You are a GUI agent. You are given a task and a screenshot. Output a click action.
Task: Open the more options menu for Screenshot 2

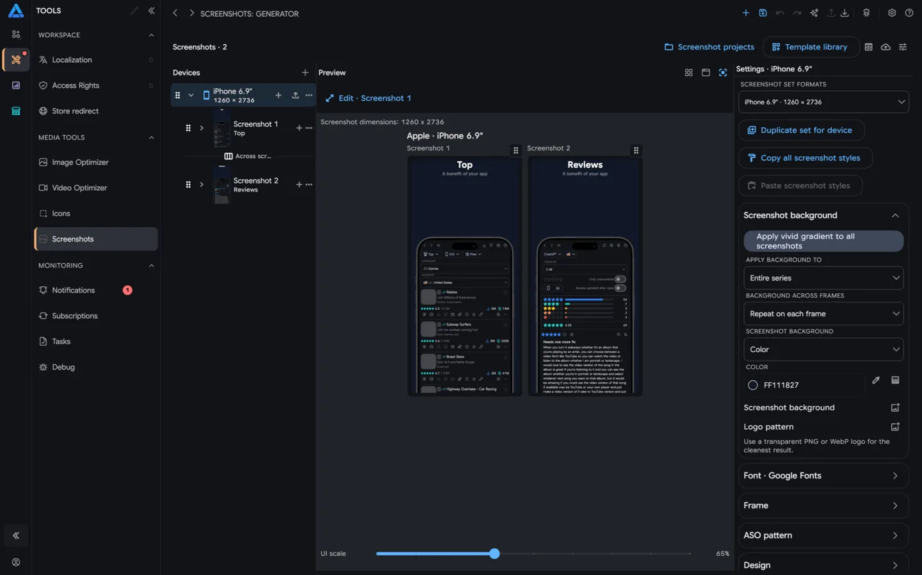click(309, 185)
